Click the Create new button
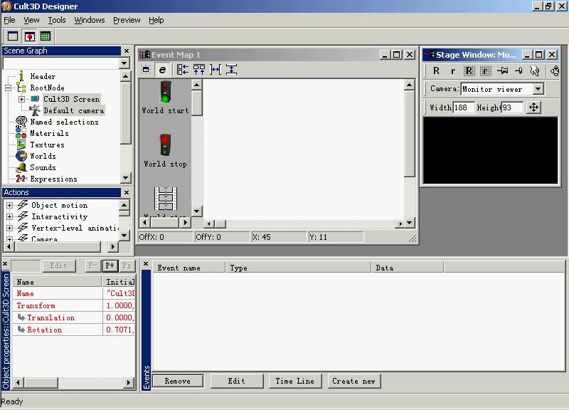This screenshot has height=410, width=569. [353, 381]
